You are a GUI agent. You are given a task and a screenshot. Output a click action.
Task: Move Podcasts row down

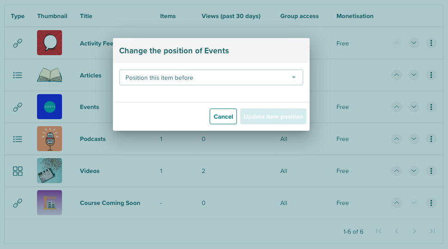(x=413, y=139)
